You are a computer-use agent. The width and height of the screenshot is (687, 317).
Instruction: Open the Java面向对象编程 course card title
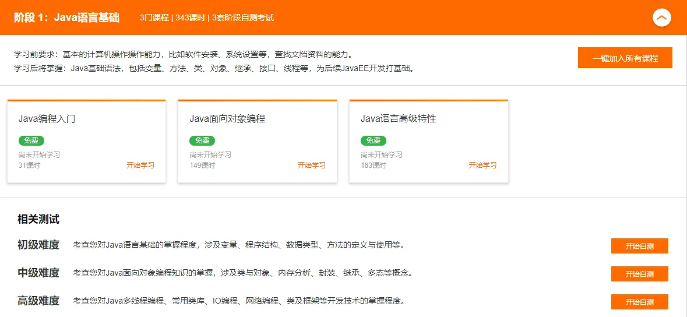(x=227, y=119)
